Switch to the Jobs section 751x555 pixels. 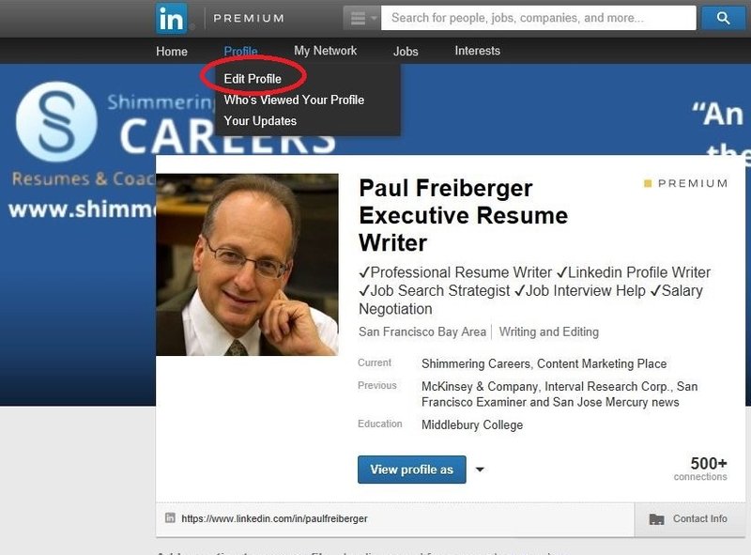(406, 52)
